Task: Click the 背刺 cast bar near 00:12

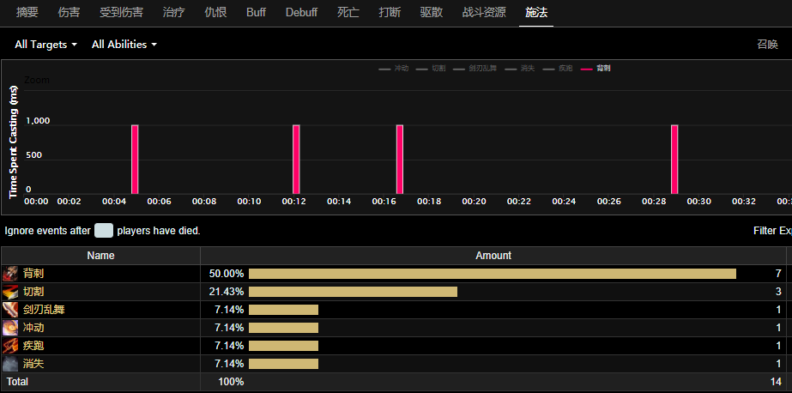Action: (296, 160)
